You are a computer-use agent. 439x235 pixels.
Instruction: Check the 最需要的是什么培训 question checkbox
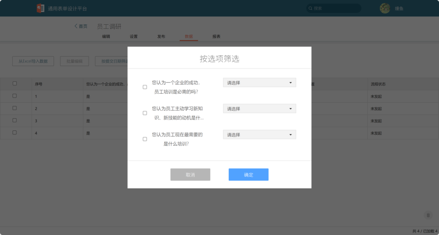(145, 139)
